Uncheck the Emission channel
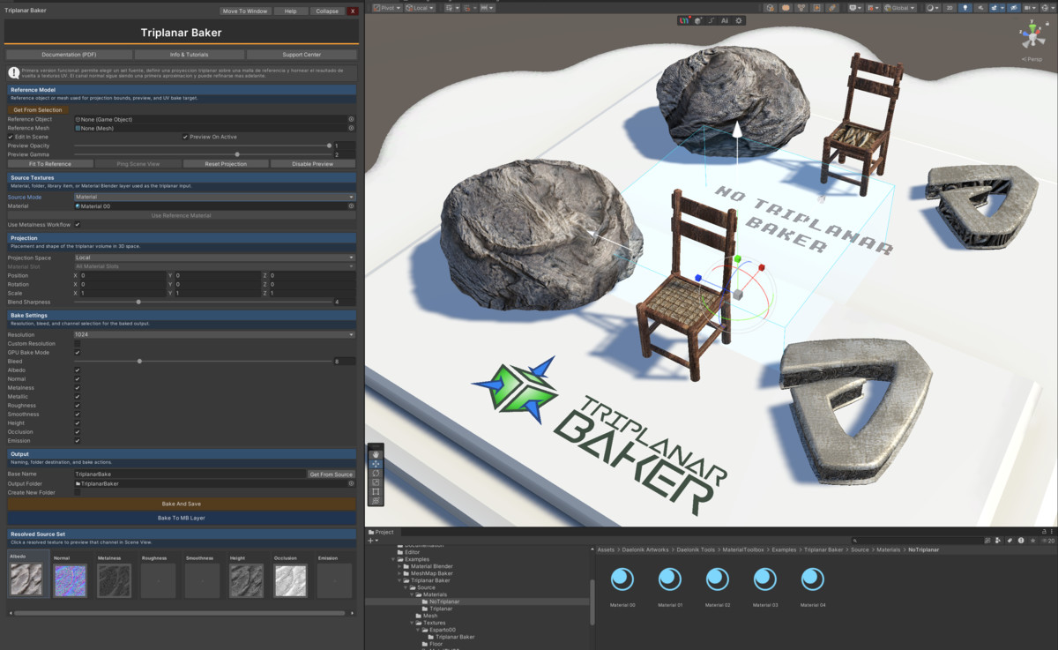Viewport: 1058px width, 650px height. tap(78, 441)
